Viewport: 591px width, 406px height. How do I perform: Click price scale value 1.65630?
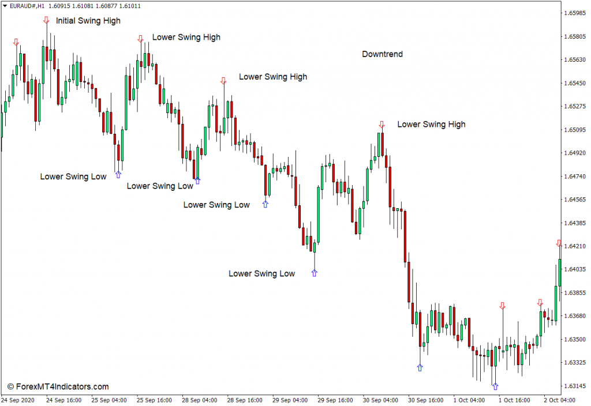pyautogui.click(x=575, y=59)
